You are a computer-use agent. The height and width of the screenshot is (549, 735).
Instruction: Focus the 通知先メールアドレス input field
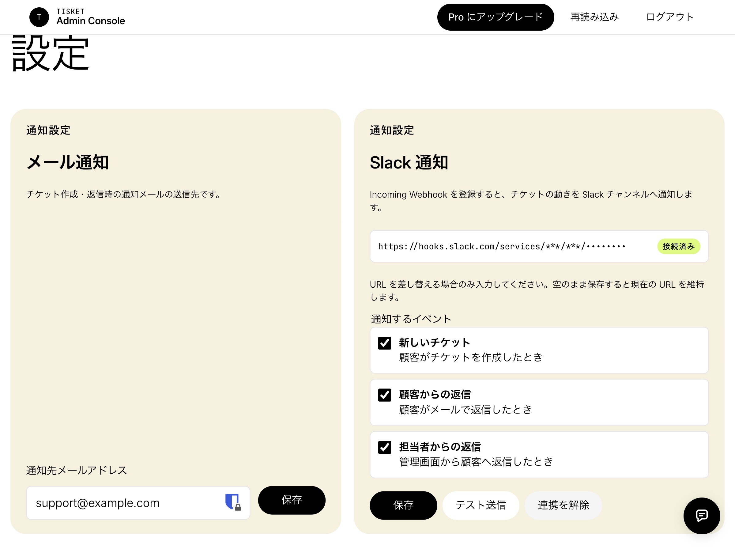tap(138, 503)
